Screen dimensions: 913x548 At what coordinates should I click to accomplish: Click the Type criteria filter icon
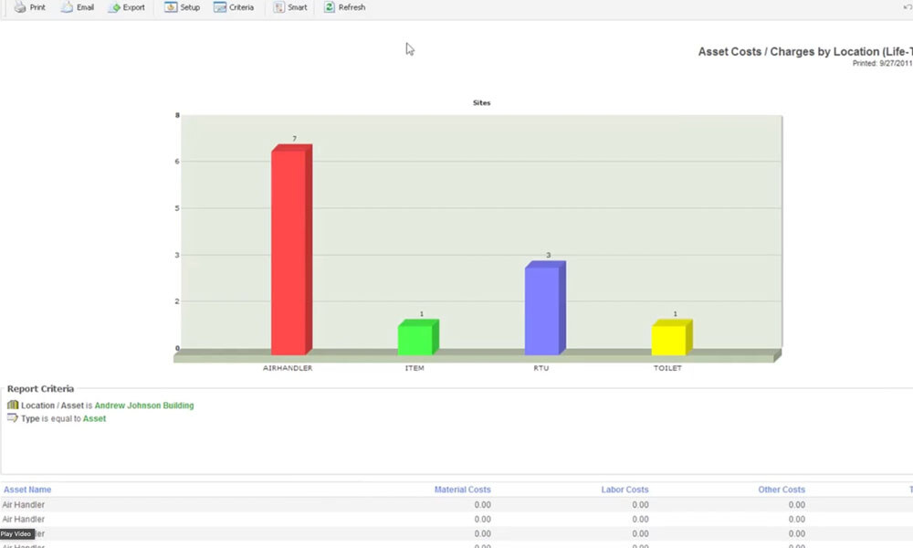coord(12,418)
